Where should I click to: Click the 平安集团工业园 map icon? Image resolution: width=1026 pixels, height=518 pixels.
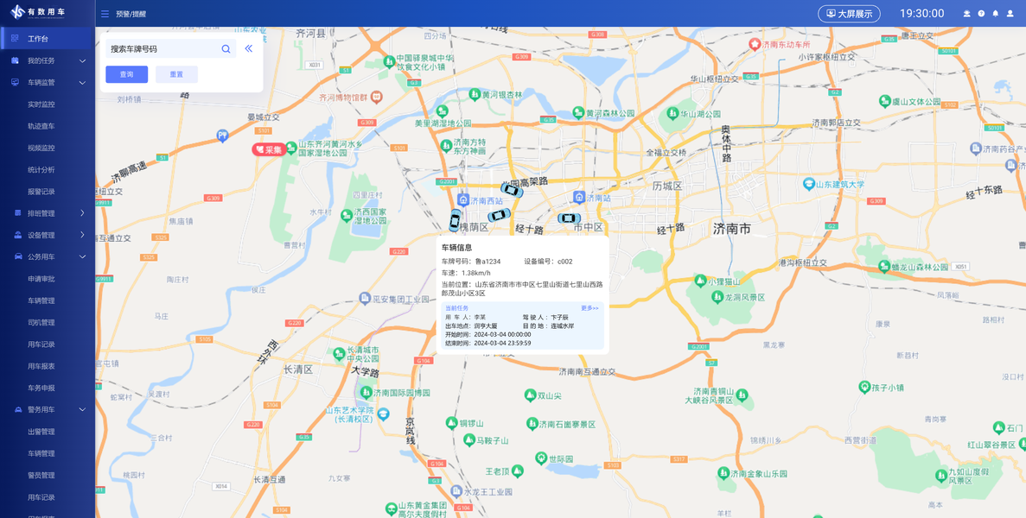[365, 298]
